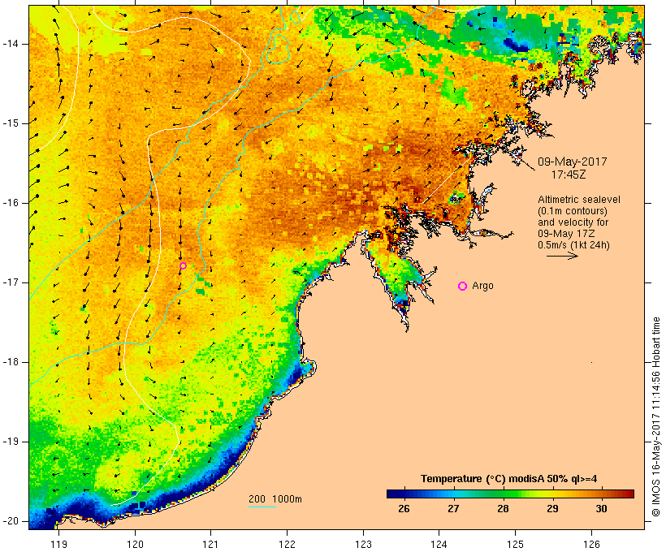Click the Argo float marker on the ocean map
The width and height of the screenshot is (666, 552).
[183, 265]
